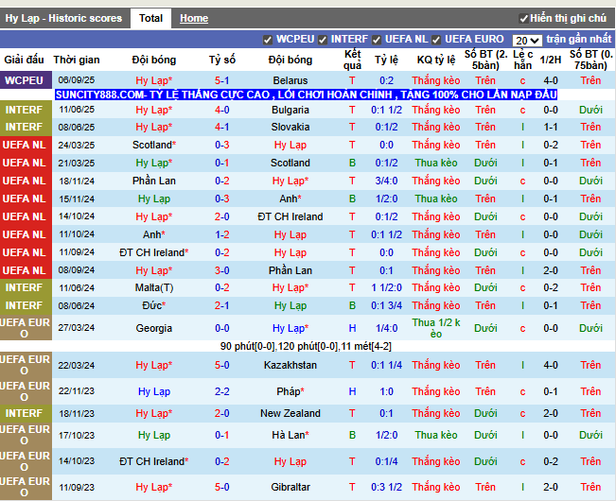
Task: Click the SUNCITY888.COM advertisement banner link
Action: 306,95
